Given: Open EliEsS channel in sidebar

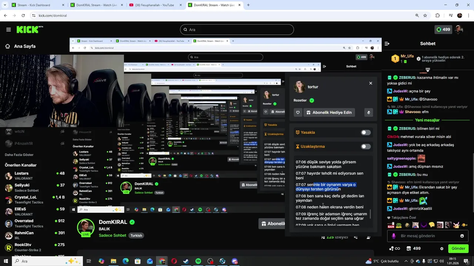Looking at the screenshot, I should 35,211.
